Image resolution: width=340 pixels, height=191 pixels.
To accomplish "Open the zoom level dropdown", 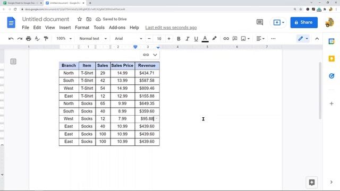I will click(64, 39).
